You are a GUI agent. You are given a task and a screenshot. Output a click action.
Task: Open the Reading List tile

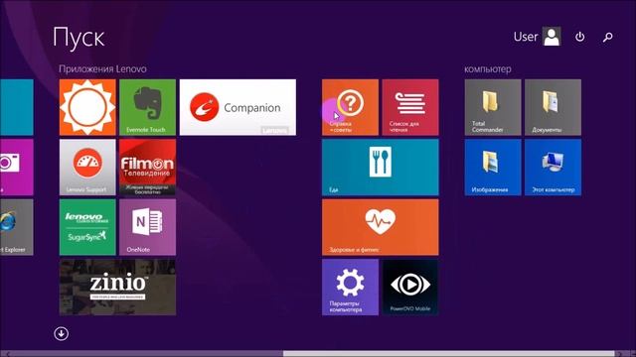(410, 107)
